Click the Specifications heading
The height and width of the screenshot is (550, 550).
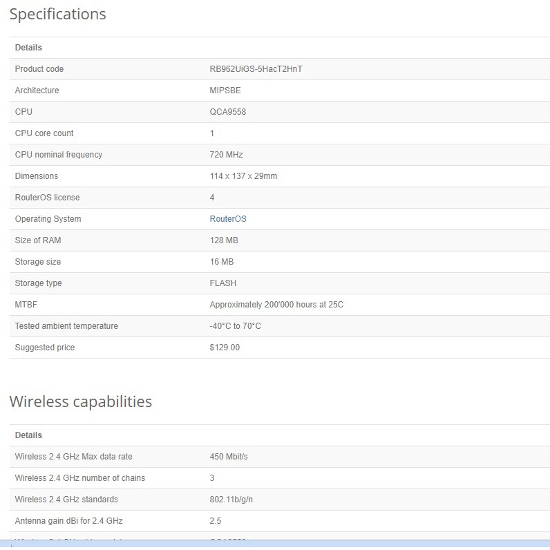(58, 15)
